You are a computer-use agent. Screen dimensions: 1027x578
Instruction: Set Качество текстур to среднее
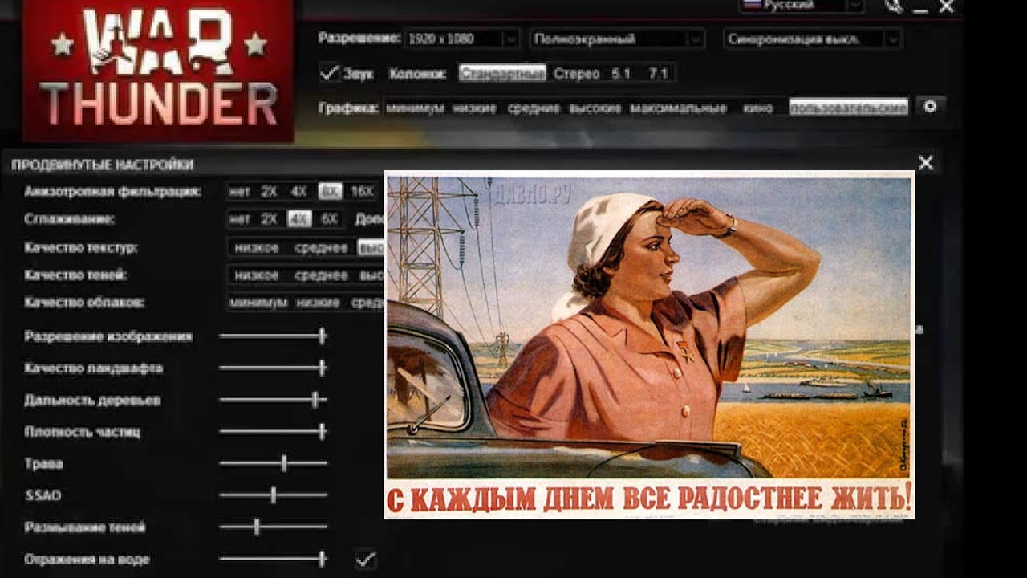tap(321, 248)
